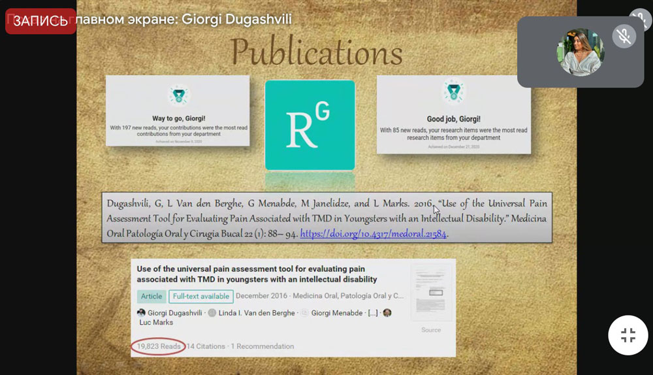Click the 'Full-text available' badge
Image resolution: width=653 pixels, height=375 pixels.
(x=201, y=296)
